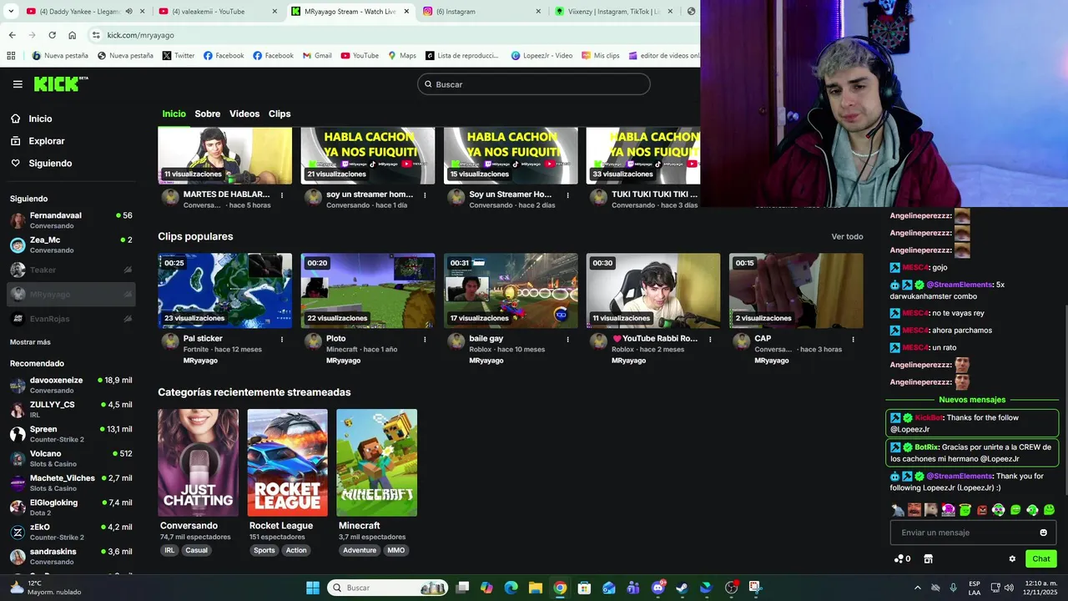The width and height of the screenshot is (1068, 601).
Task: Open Steam from the taskbar
Action: (682, 588)
